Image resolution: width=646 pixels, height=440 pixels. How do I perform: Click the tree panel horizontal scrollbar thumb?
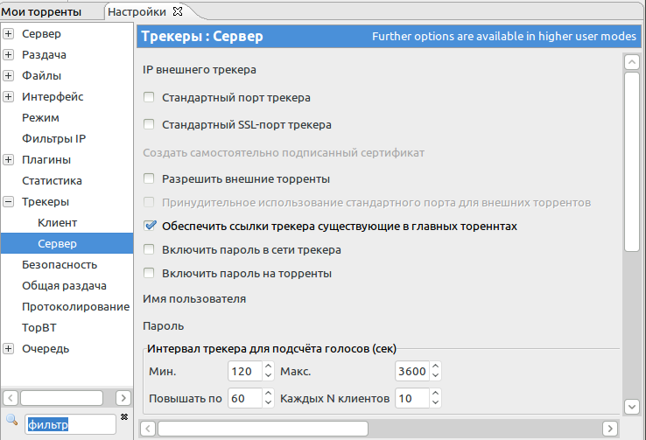point(62,398)
